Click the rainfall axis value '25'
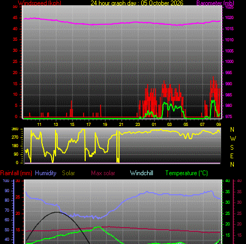The width and height of the screenshot is (246, 244). [x=17, y=197]
